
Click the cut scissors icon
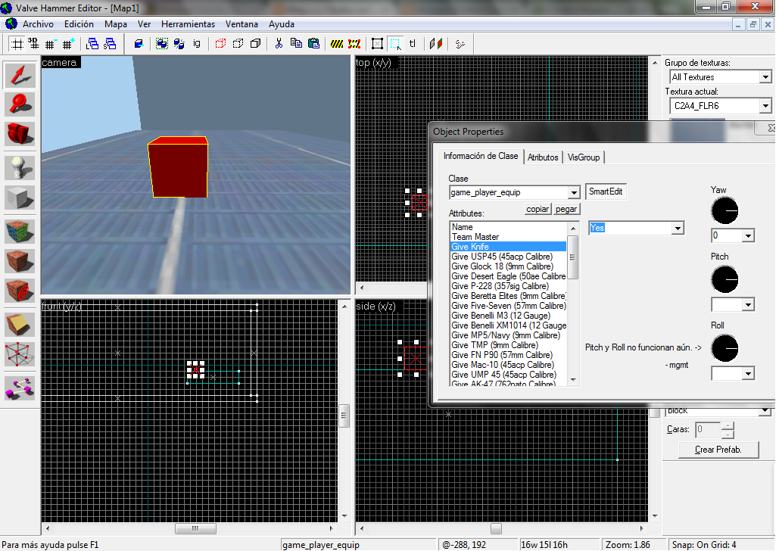coord(279,44)
